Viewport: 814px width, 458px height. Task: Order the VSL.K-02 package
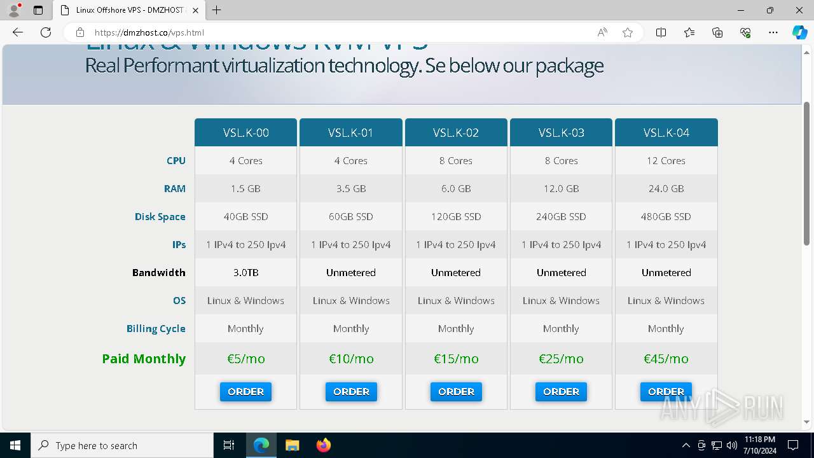tap(456, 392)
